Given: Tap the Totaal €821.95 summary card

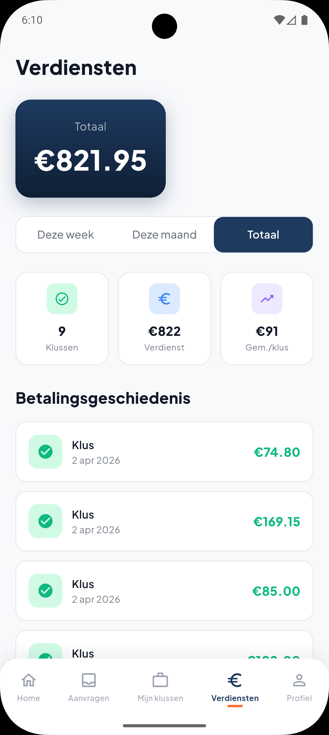Looking at the screenshot, I should (x=90, y=149).
